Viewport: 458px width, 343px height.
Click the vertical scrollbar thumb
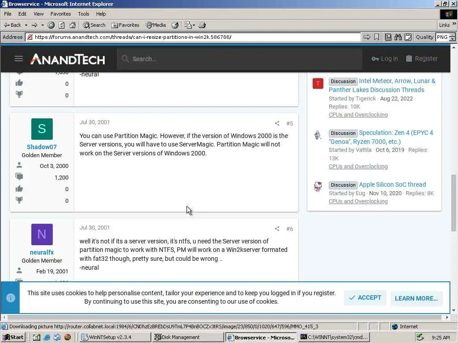pyautogui.click(x=454, y=203)
